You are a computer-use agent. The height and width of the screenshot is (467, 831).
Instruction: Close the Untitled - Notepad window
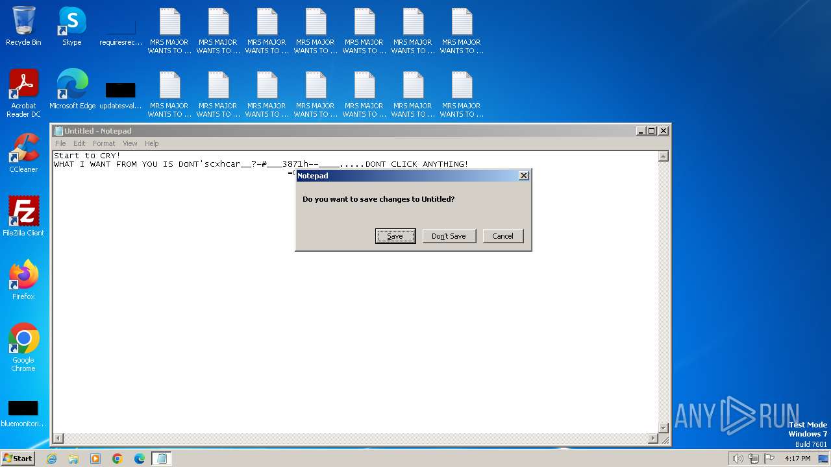[664, 130]
